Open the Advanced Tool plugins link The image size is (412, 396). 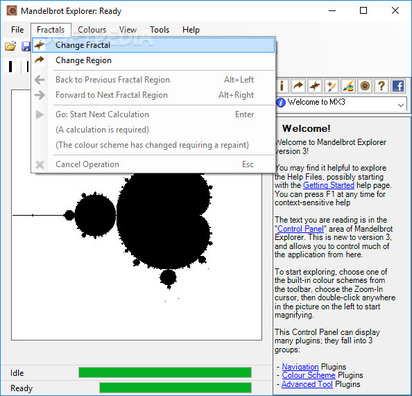[307, 384]
